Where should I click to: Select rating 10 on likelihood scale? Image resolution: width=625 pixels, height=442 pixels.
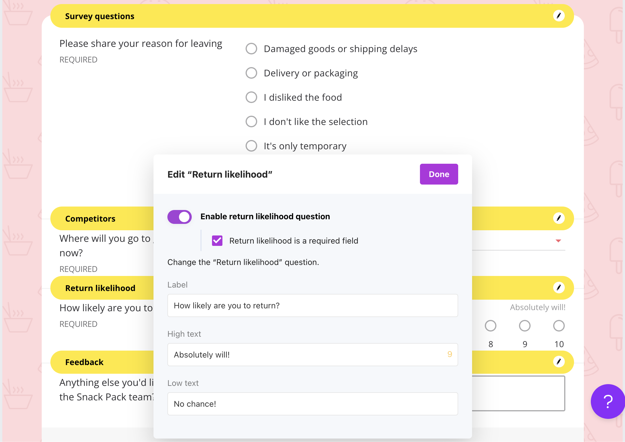pos(559,326)
